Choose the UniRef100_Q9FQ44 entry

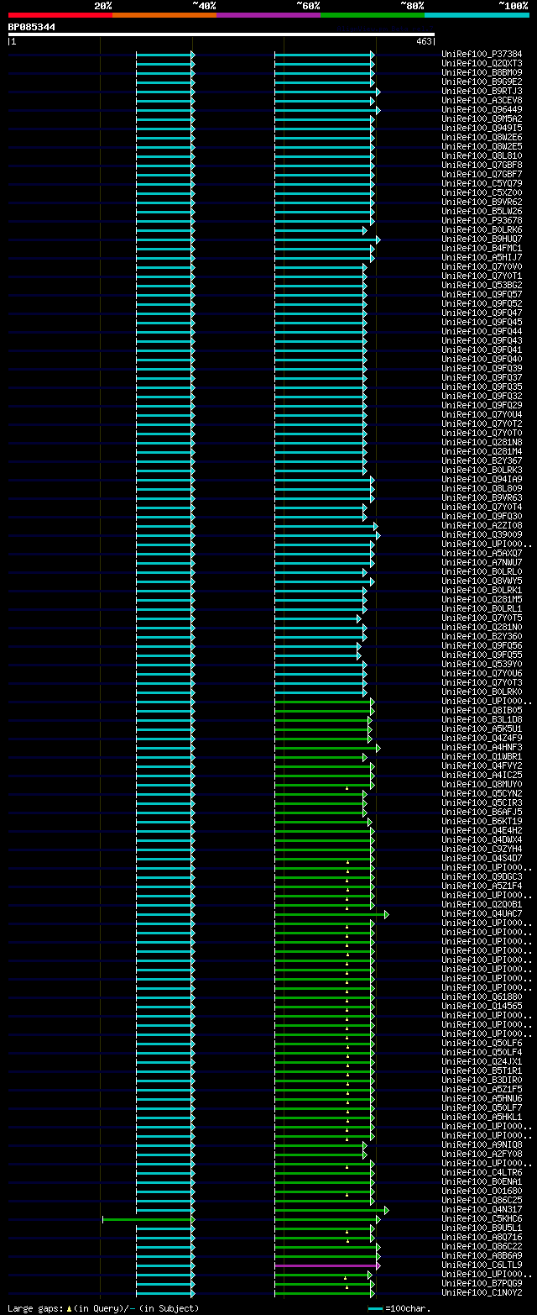pos(482,332)
